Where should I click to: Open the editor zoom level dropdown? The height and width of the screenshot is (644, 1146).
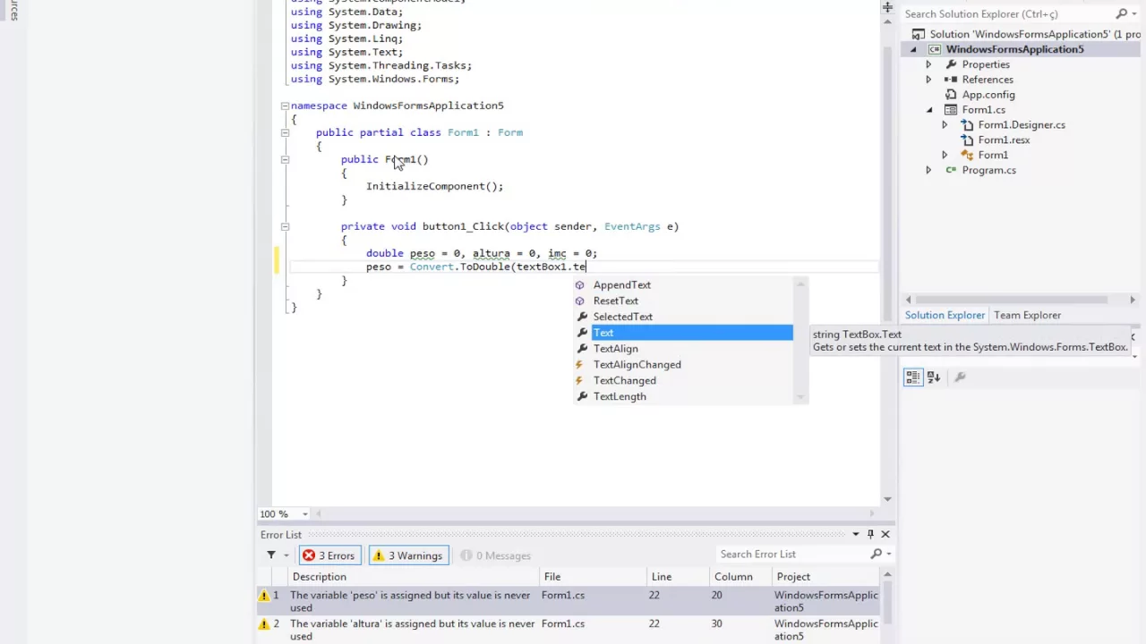[304, 514]
